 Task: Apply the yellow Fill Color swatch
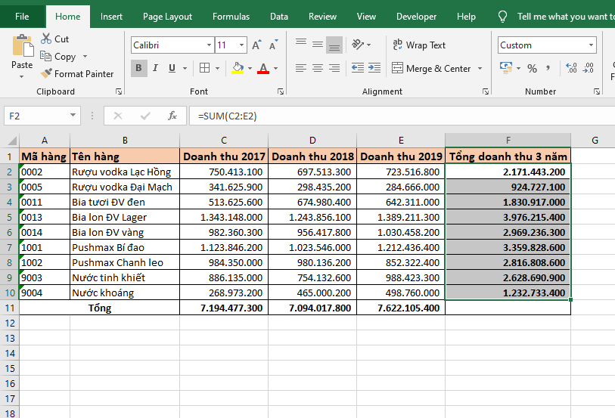coord(238,69)
